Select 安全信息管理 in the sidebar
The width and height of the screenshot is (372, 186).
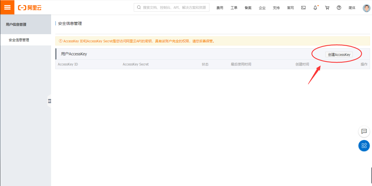[19, 40]
